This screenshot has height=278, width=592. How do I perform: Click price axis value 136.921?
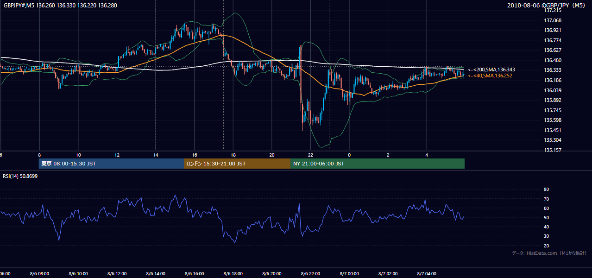(x=553, y=30)
